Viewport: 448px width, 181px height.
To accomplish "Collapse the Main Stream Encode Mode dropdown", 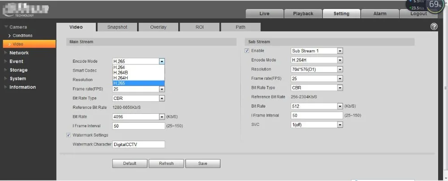I will tap(162, 61).
